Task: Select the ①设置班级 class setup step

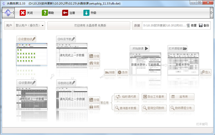Action: (26, 39)
